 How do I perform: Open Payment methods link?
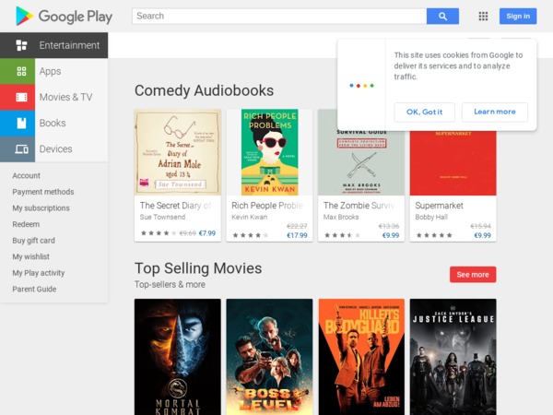tap(43, 192)
